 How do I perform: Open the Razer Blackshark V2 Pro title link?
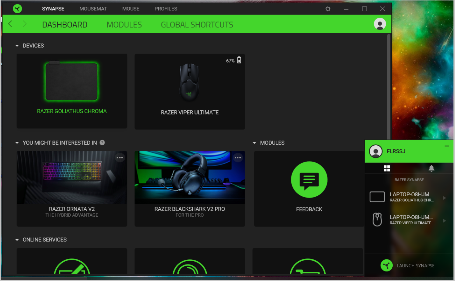click(190, 209)
